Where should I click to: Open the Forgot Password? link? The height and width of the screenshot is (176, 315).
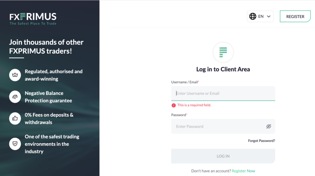261,141
